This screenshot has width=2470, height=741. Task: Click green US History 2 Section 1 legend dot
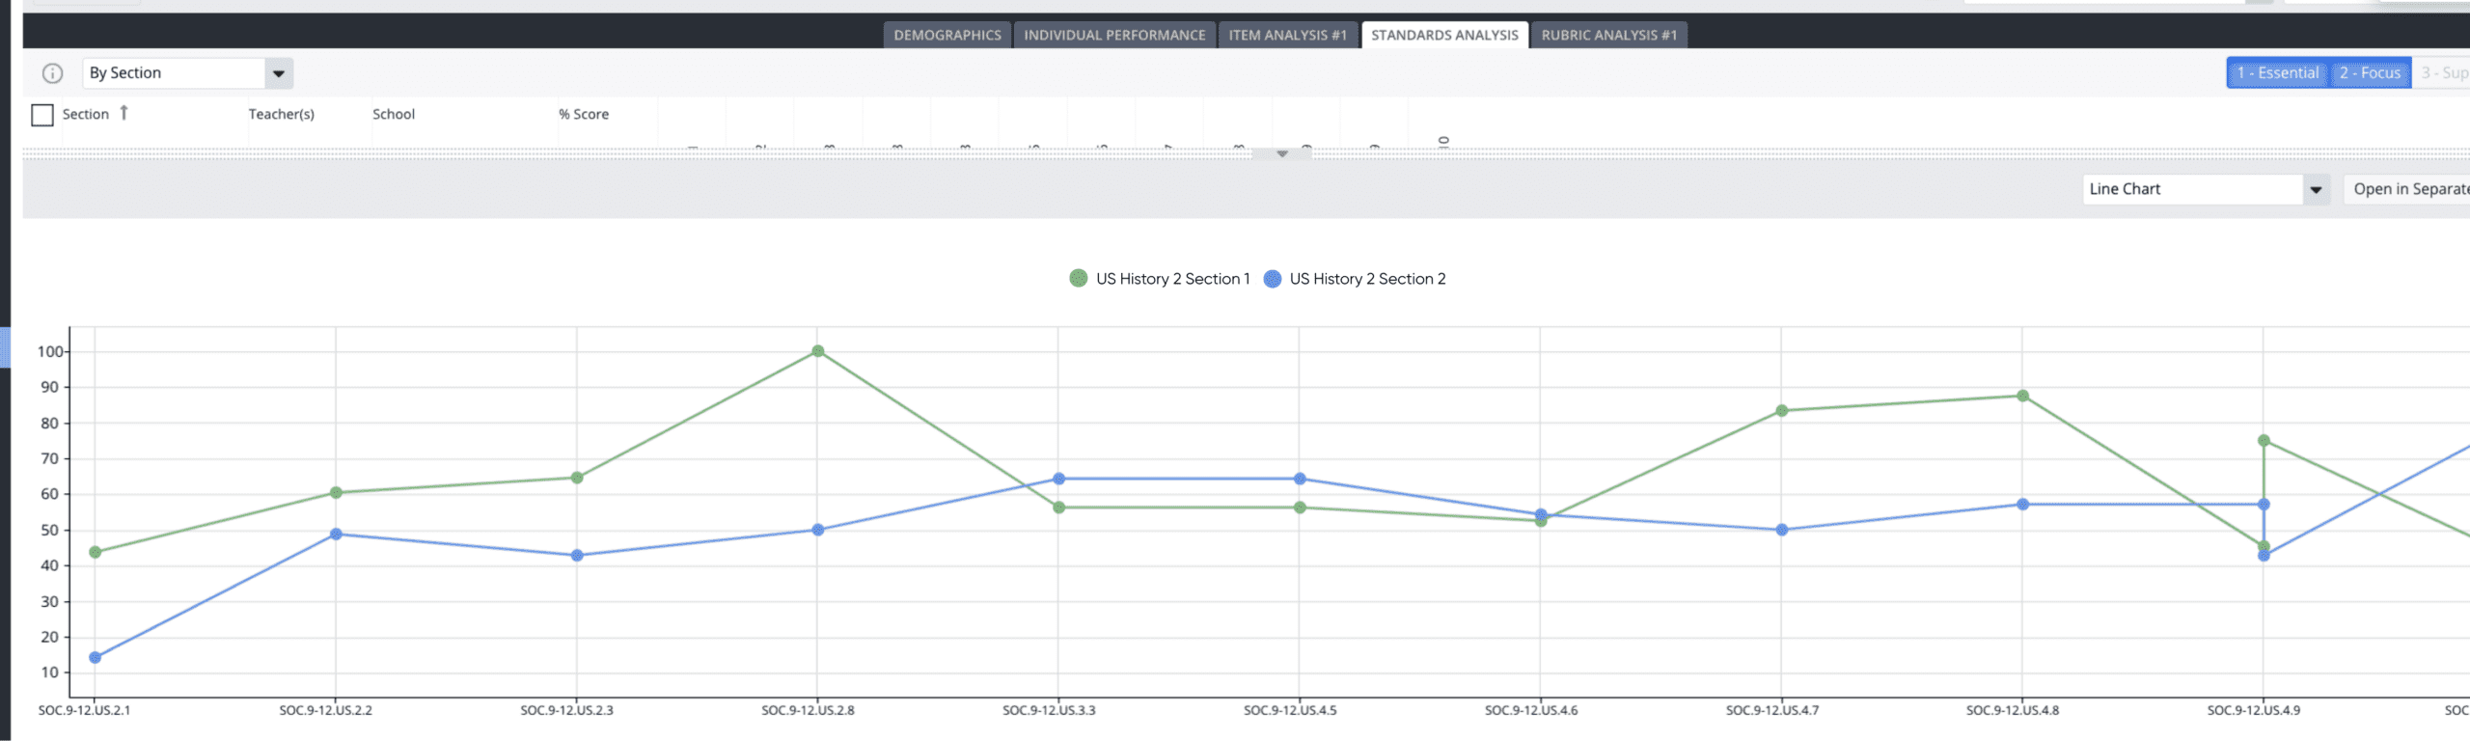[x=1079, y=279]
